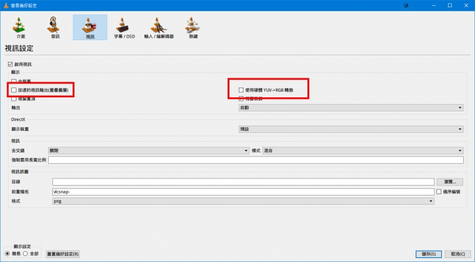Viewport: 475px width, 262px height.
Task: Open the 輸入 / 編解碼器 settings category
Action: coord(159,28)
